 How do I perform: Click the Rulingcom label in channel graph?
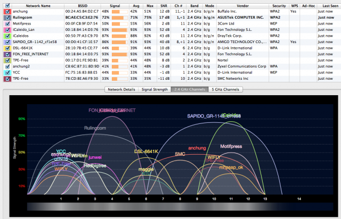pyautogui.click(x=95, y=128)
